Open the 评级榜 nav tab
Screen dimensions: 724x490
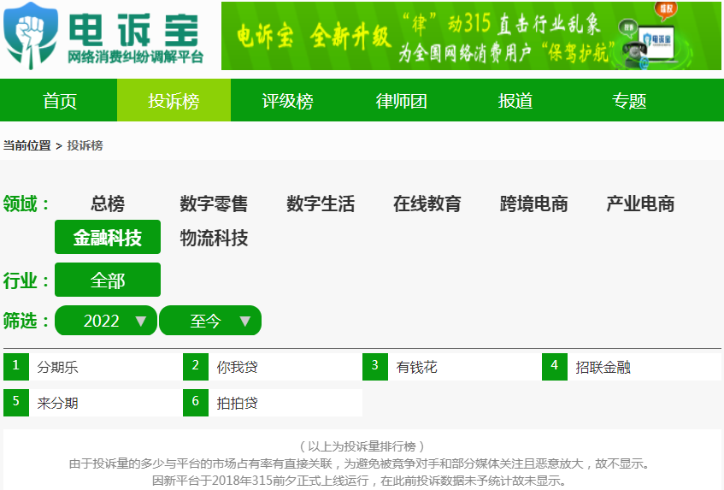click(x=288, y=100)
